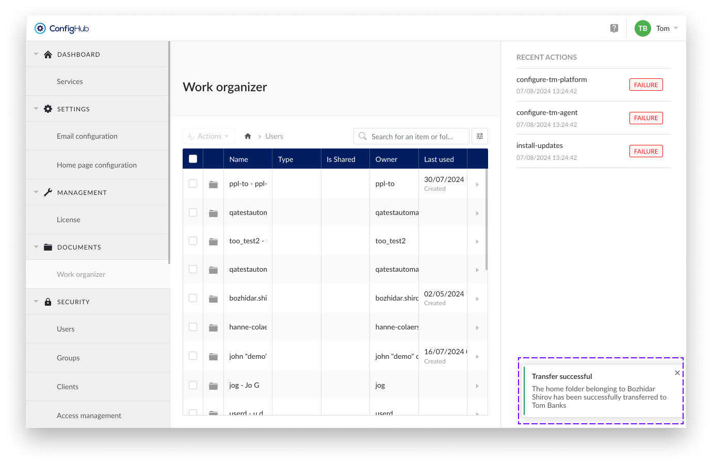The image size is (712, 464).
Task: Click the Settings gear icon in sidebar
Action: click(47, 109)
